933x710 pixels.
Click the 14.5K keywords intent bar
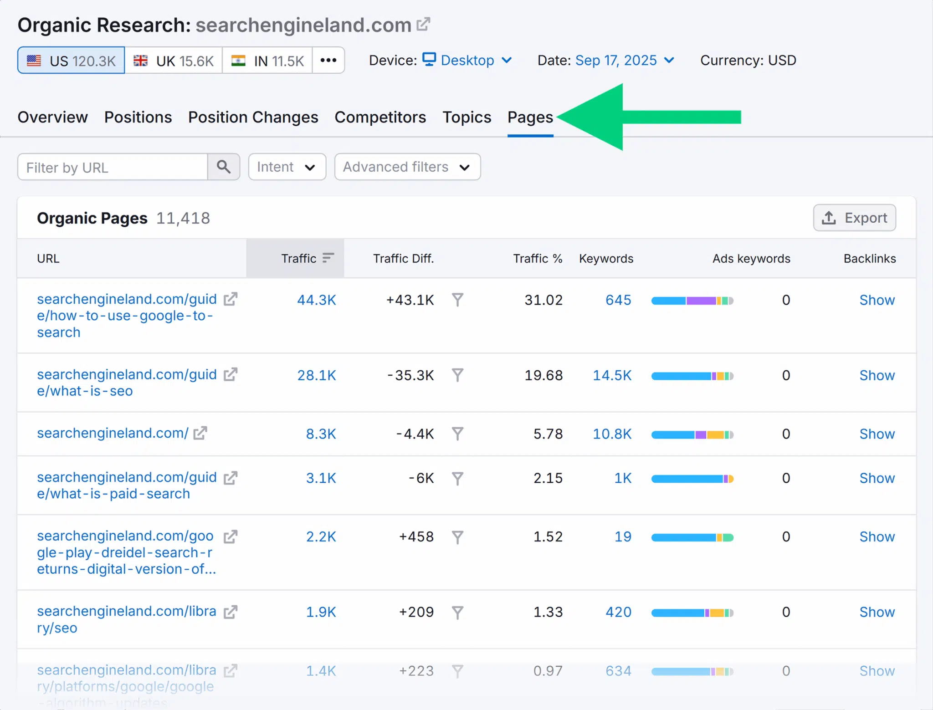pyautogui.click(x=692, y=376)
